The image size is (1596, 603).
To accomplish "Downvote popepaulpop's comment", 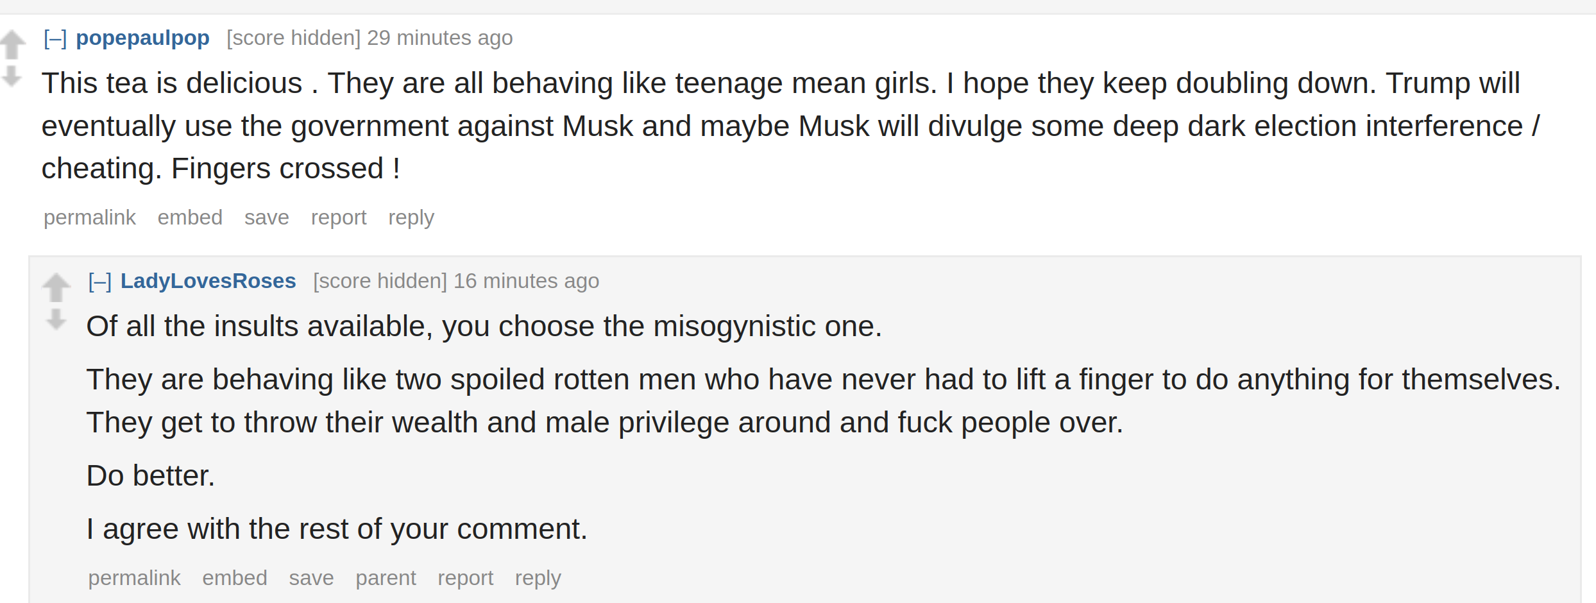I will 12,76.
